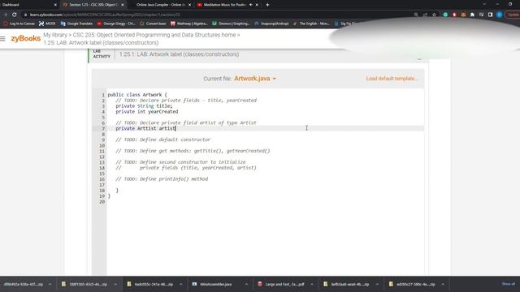Open the Convert base bookmark
The image size is (520, 292).
tap(153, 24)
